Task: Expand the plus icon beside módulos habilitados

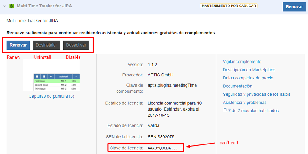Action: point(225,110)
